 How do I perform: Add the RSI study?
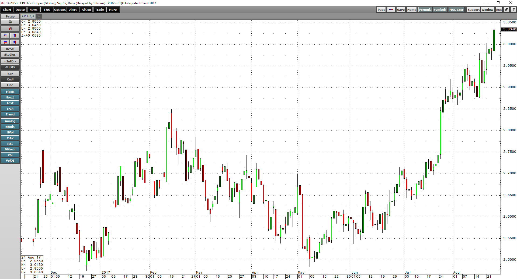[x=10, y=144]
